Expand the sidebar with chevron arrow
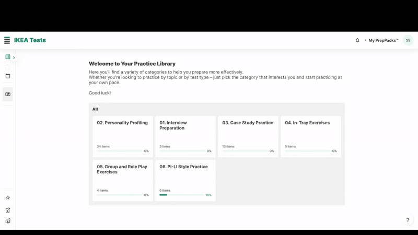 (14, 57)
